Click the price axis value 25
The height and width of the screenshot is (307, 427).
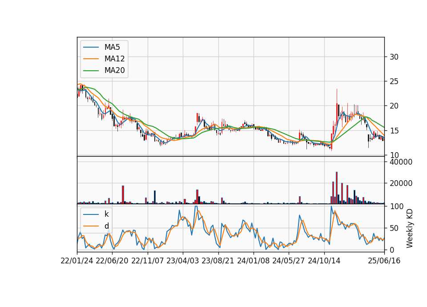(x=394, y=81)
